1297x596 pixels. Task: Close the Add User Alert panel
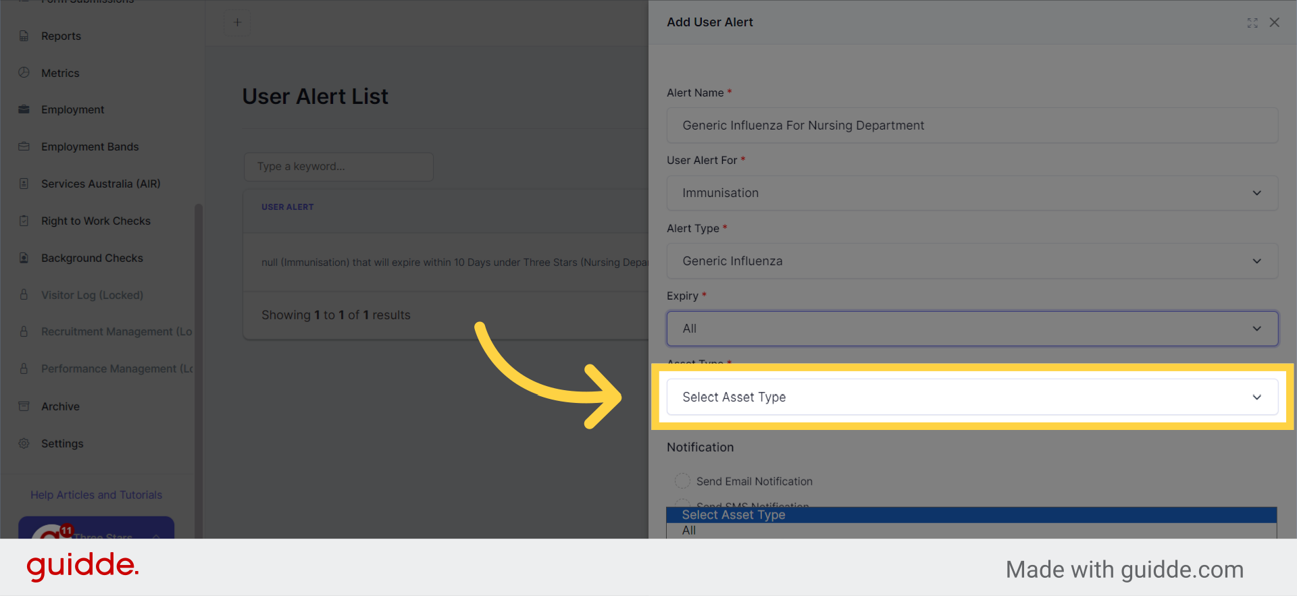pyautogui.click(x=1275, y=22)
